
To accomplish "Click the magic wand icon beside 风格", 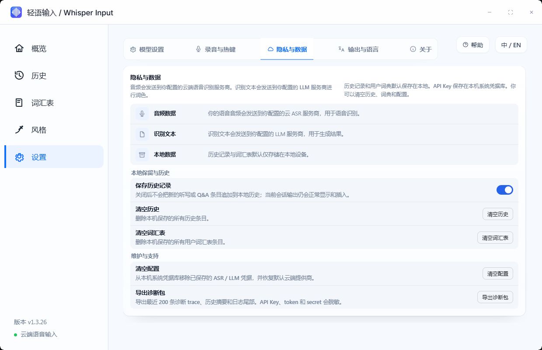I will coord(19,129).
